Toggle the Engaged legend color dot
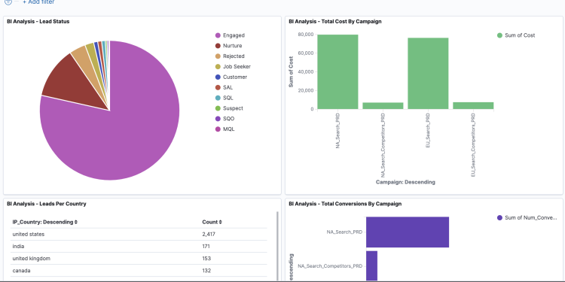565x282 pixels. tap(218, 35)
